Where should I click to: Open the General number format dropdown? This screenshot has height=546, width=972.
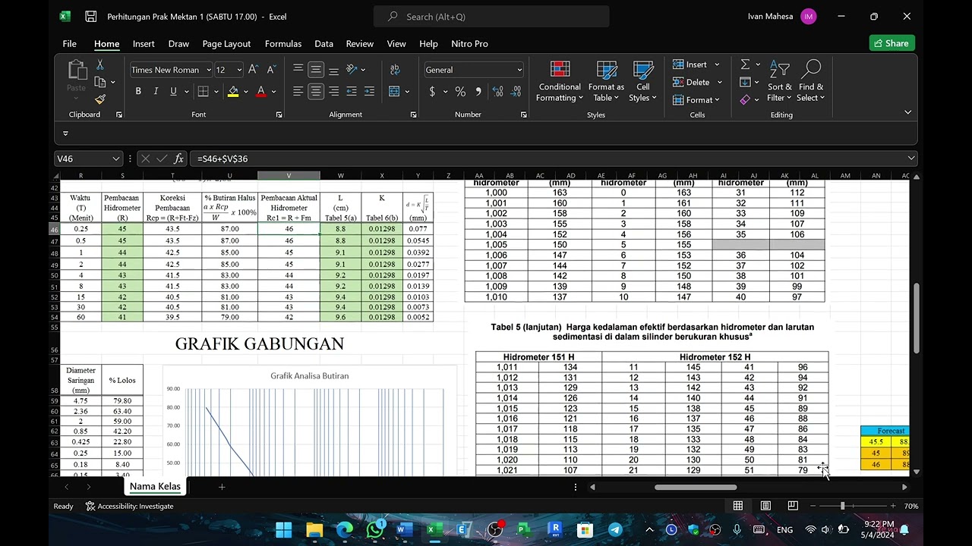[x=519, y=70]
